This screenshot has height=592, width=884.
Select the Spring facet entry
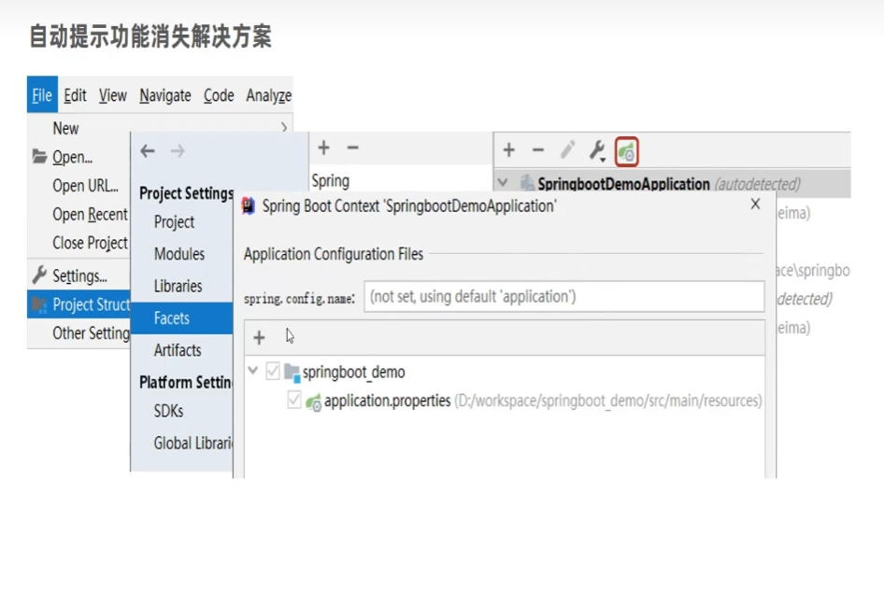click(x=331, y=181)
